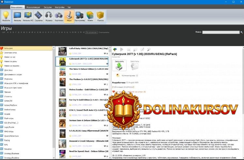Image resolution: width=244 pixels, height=160 pixels.
Task: Click into the Поиск search field
Action: pos(221,32)
